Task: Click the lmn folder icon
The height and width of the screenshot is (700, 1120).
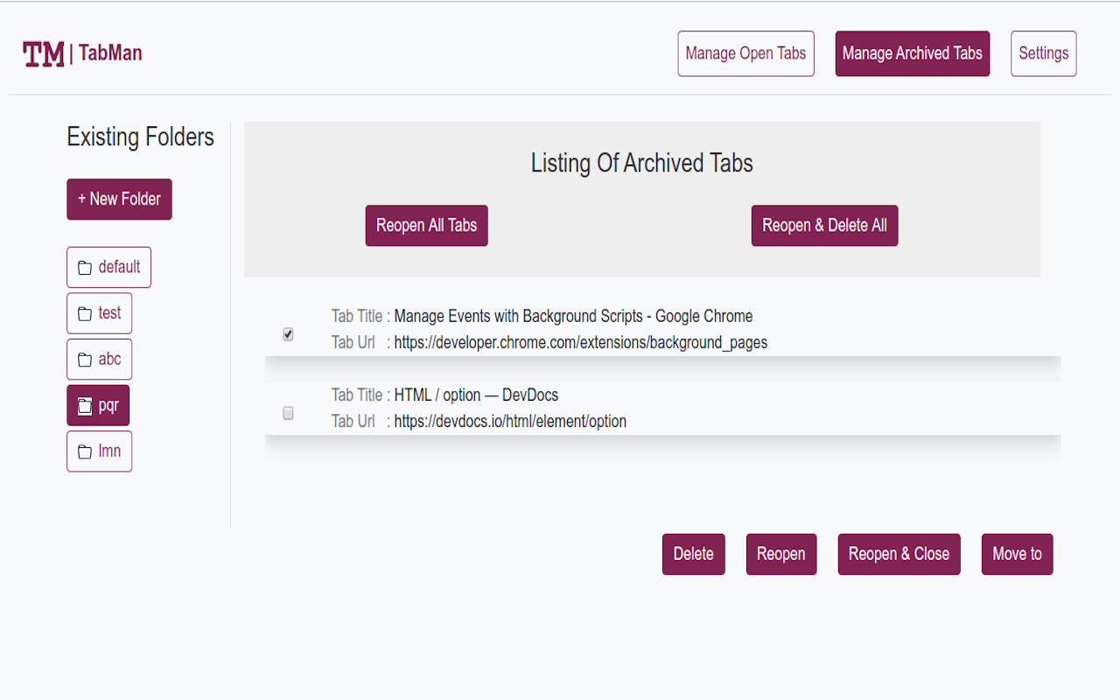Action: point(85,452)
